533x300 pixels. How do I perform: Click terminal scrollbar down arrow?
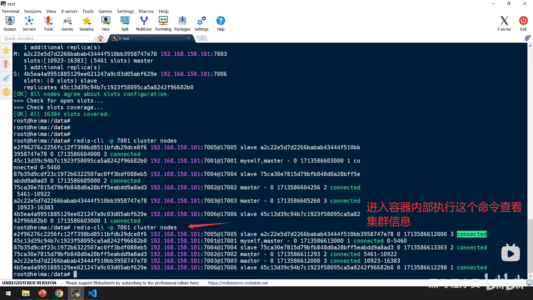[x=530, y=276]
